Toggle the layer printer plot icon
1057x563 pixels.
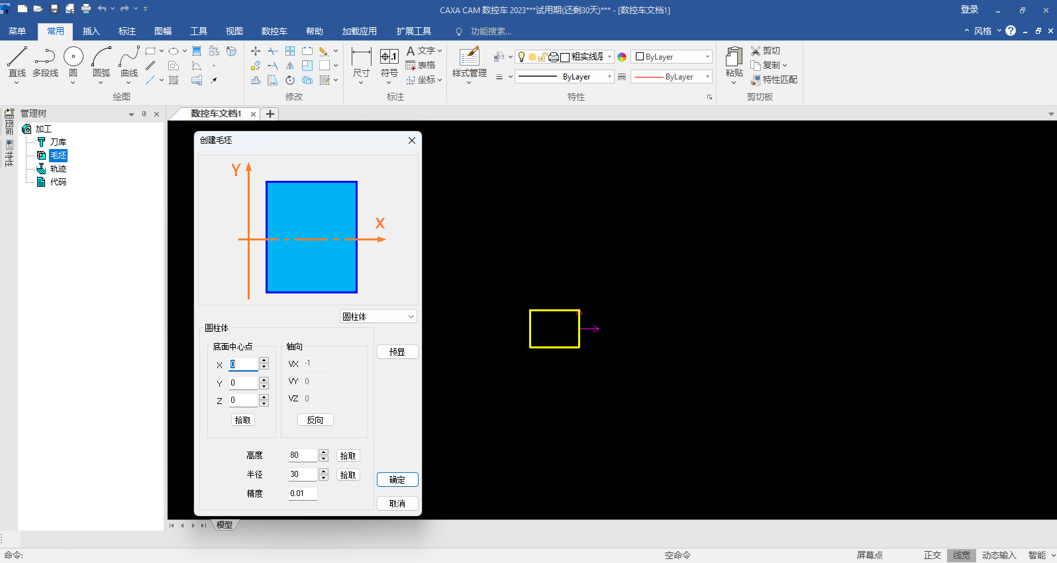(x=554, y=57)
